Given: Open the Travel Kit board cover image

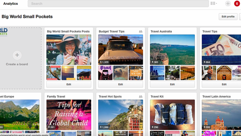Looking at the screenshot, I should (x=172, y=115).
